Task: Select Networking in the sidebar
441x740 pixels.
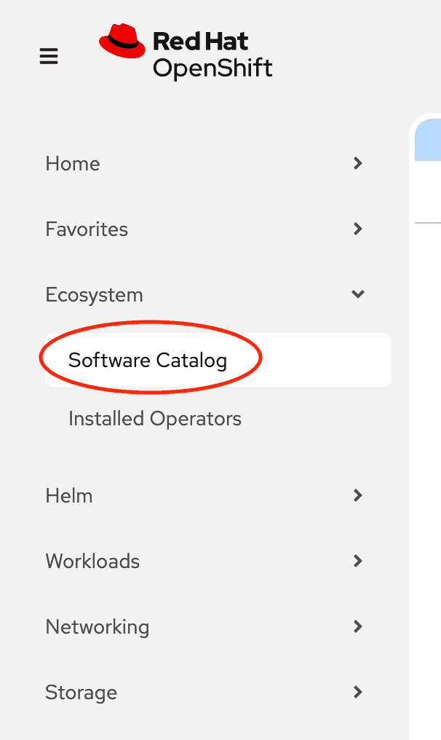Action: [x=98, y=626]
